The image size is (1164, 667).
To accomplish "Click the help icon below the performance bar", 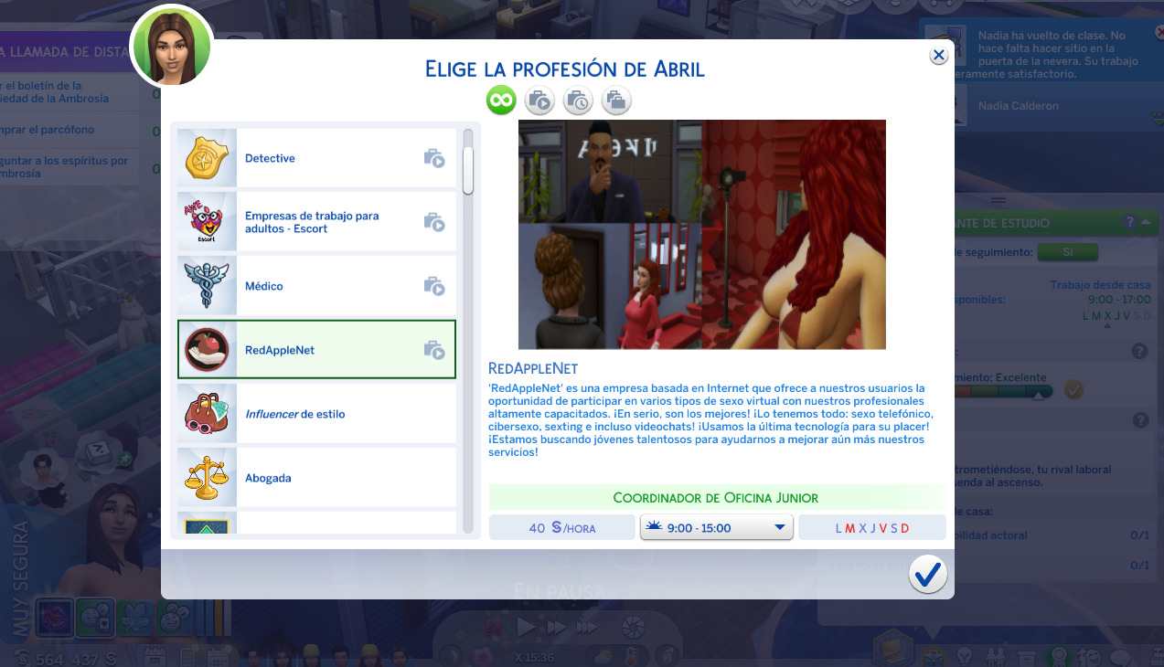I will pos(1139,420).
